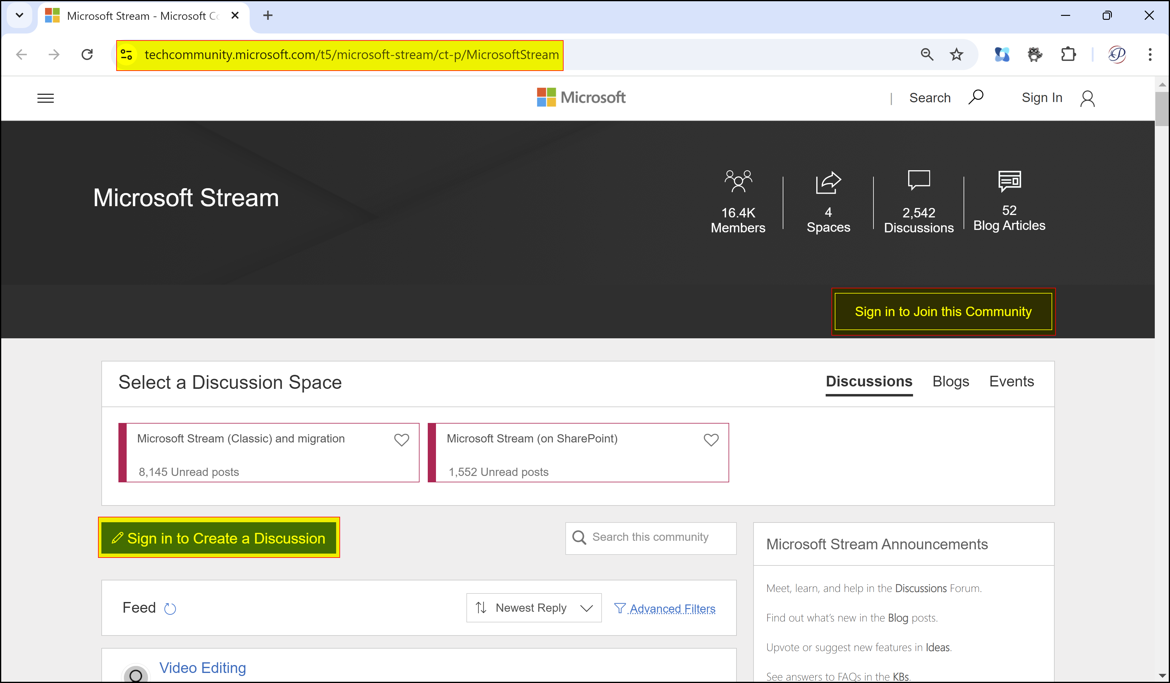Click the KBs link in Announcements
This screenshot has width=1170, height=683.
[x=901, y=677]
